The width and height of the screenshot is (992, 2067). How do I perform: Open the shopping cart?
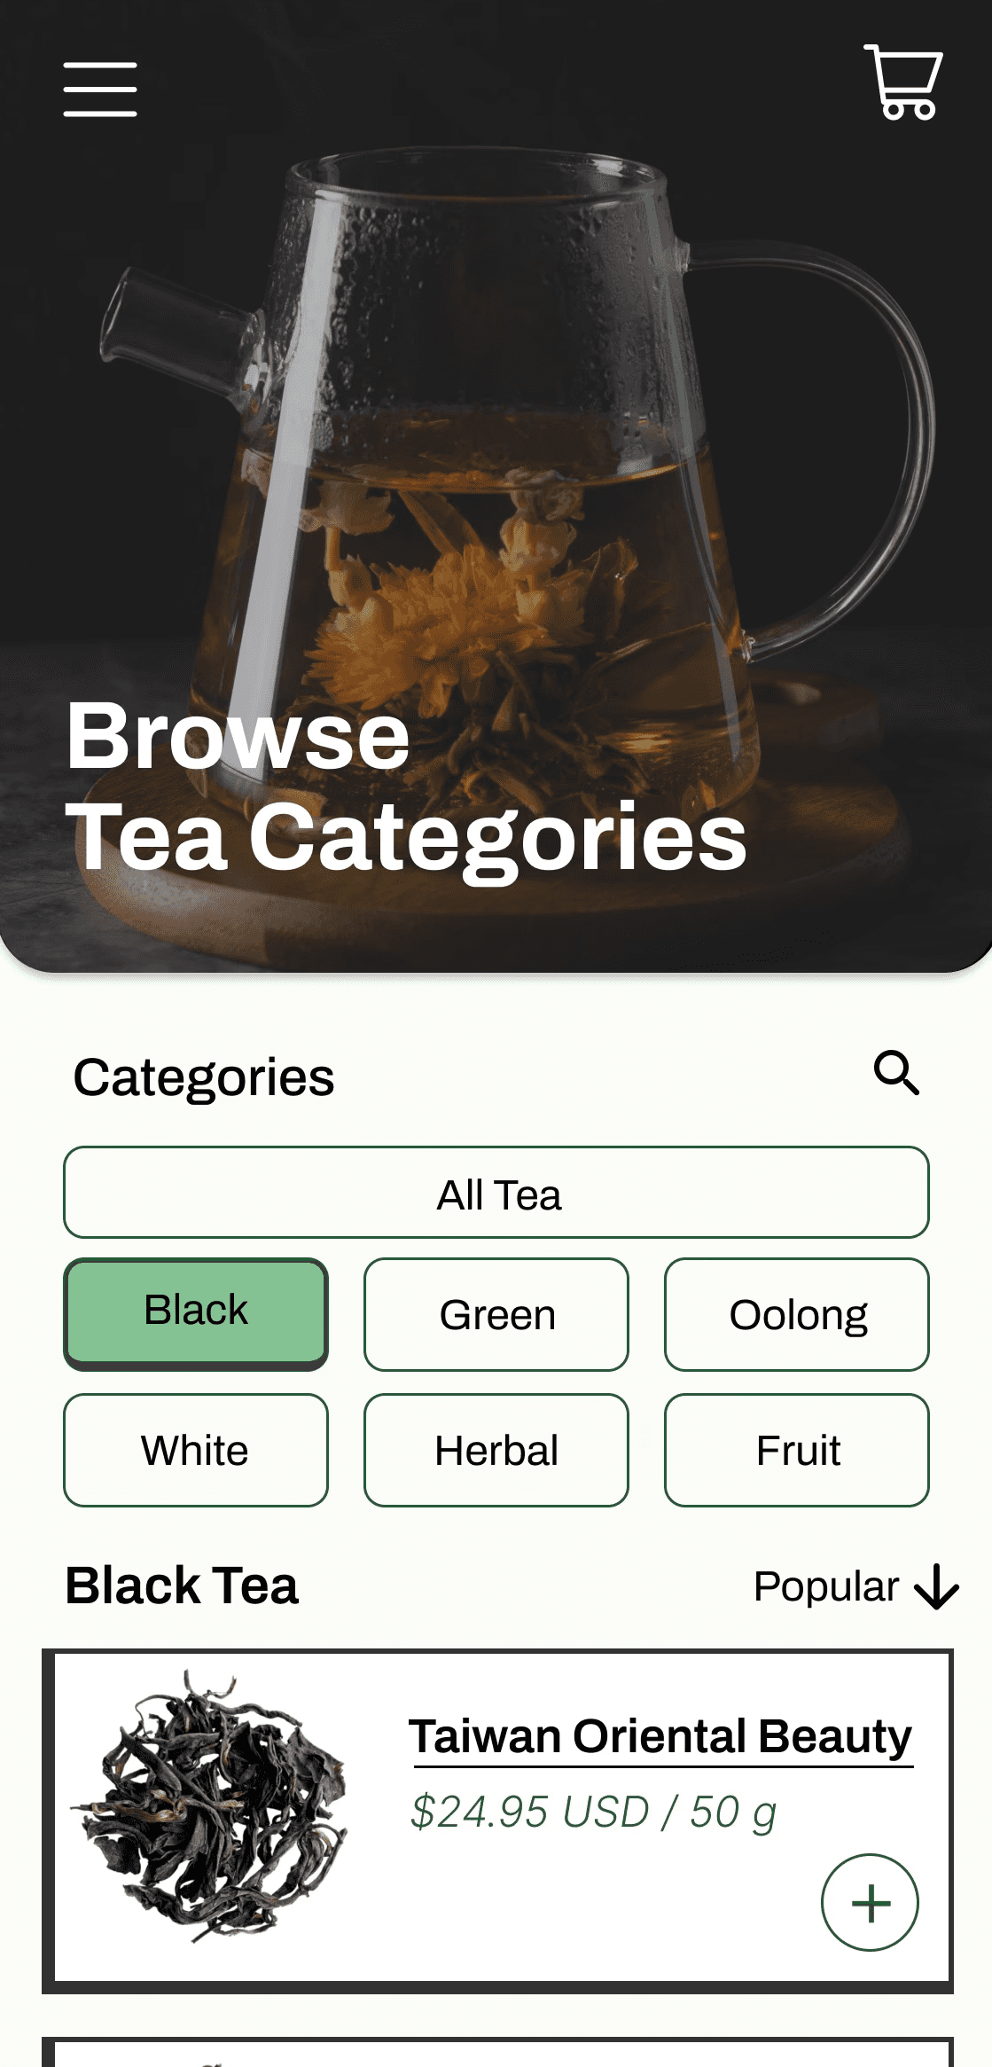point(903,82)
